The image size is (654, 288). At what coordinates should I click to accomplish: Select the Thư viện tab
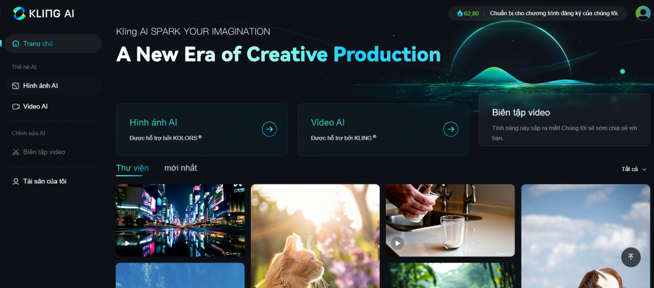click(x=132, y=168)
